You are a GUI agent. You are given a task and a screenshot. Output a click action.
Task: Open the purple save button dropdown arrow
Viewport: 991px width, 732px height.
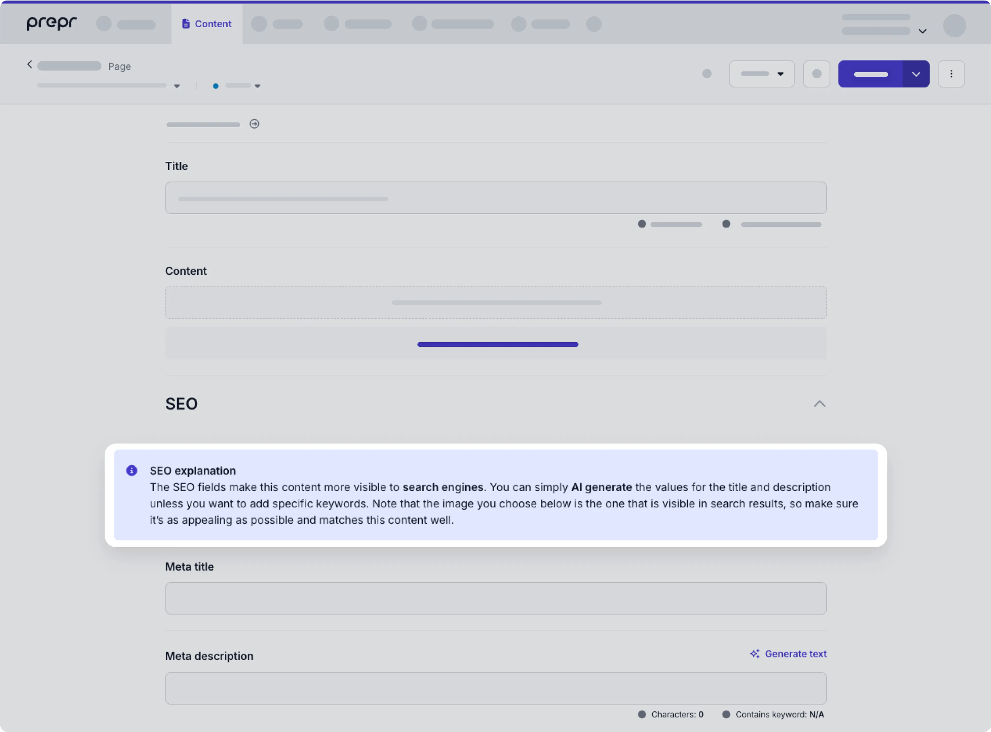916,74
